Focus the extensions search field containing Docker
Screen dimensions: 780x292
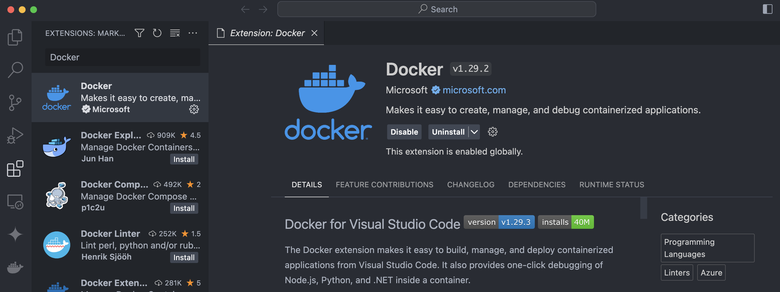[123, 57]
